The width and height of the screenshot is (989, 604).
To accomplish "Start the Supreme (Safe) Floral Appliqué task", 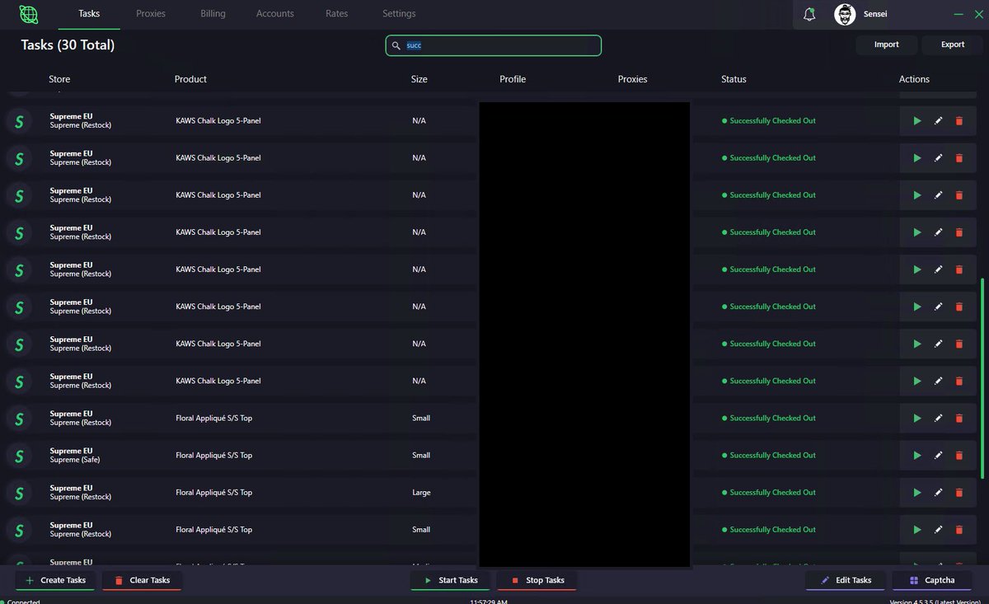I will 917,455.
